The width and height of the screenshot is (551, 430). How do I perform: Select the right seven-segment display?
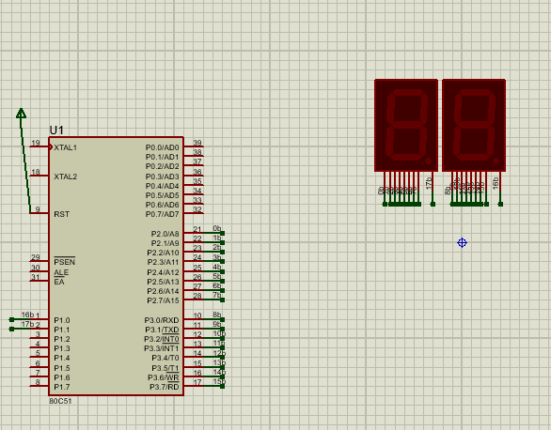pos(474,125)
